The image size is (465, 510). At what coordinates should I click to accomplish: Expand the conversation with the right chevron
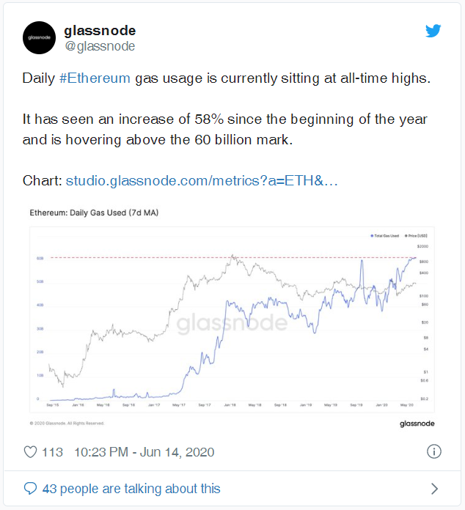433,489
